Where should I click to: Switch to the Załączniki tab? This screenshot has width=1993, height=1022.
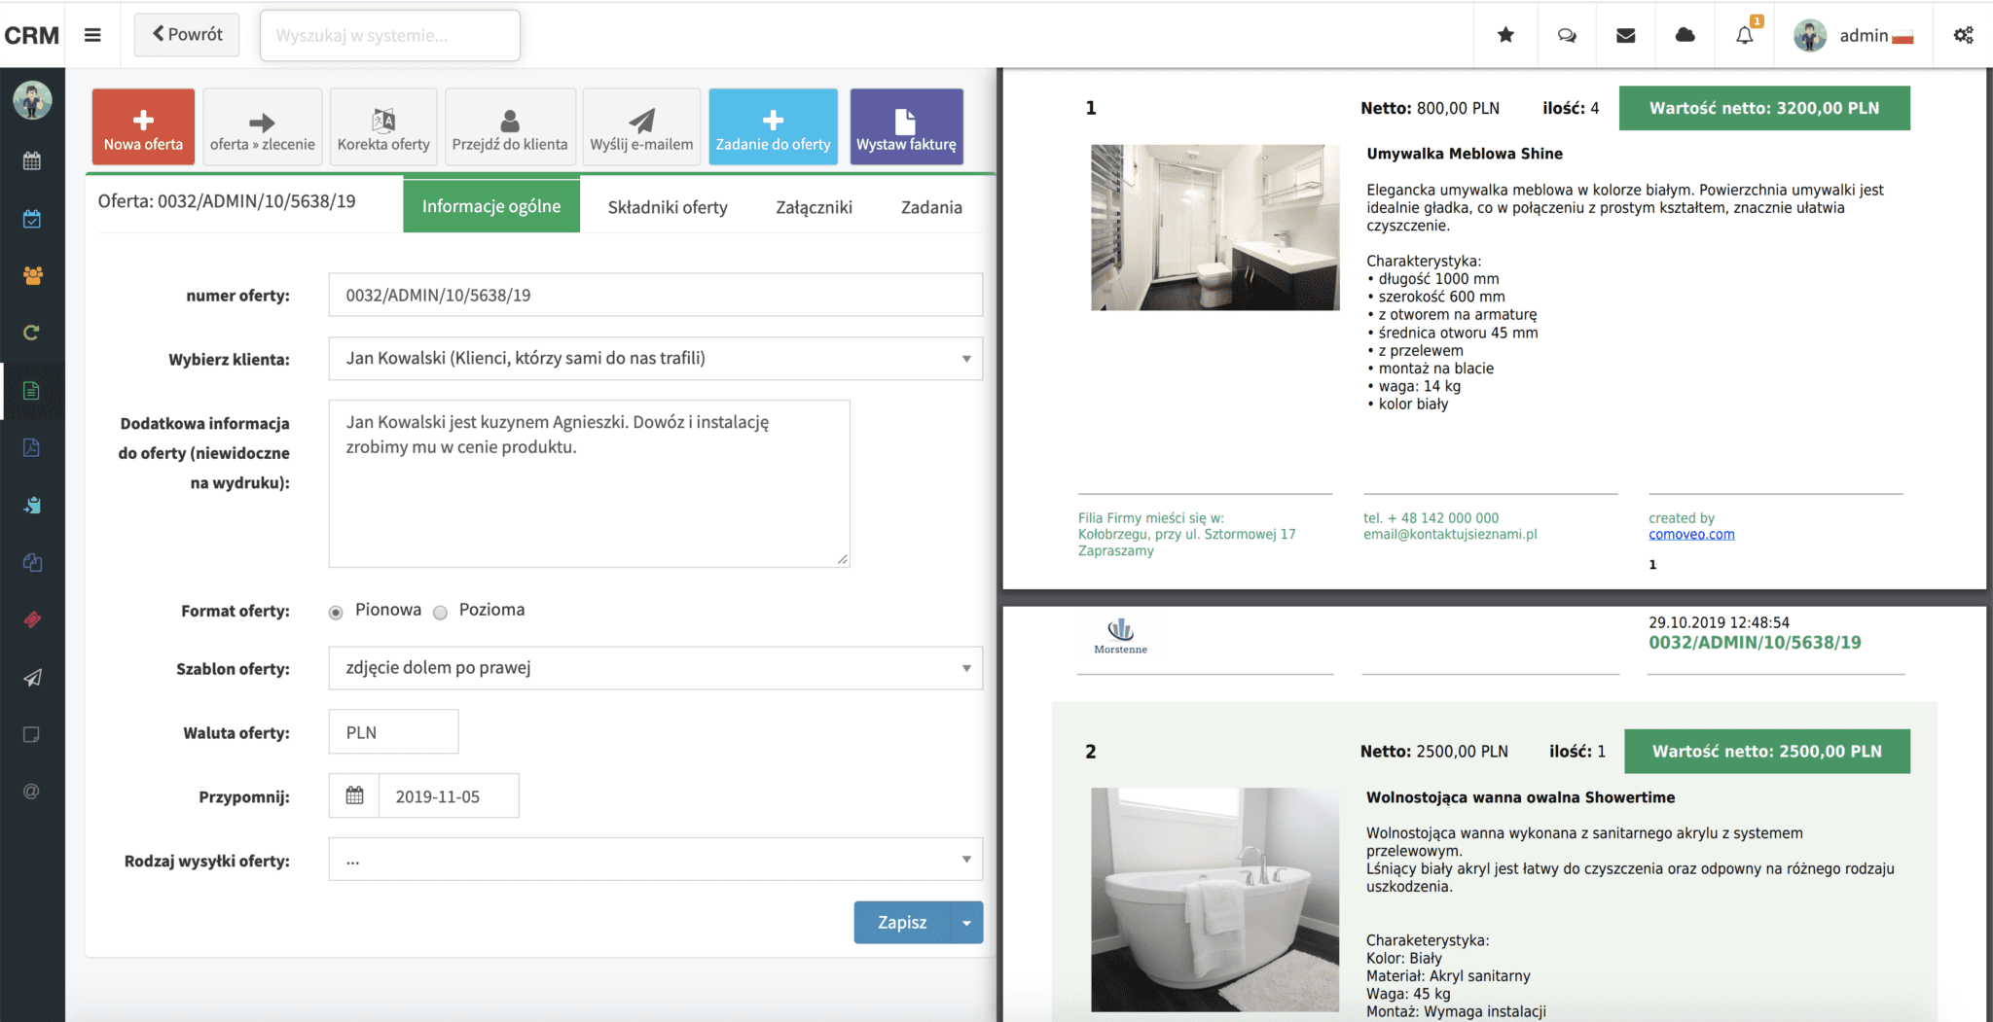click(815, 207)
